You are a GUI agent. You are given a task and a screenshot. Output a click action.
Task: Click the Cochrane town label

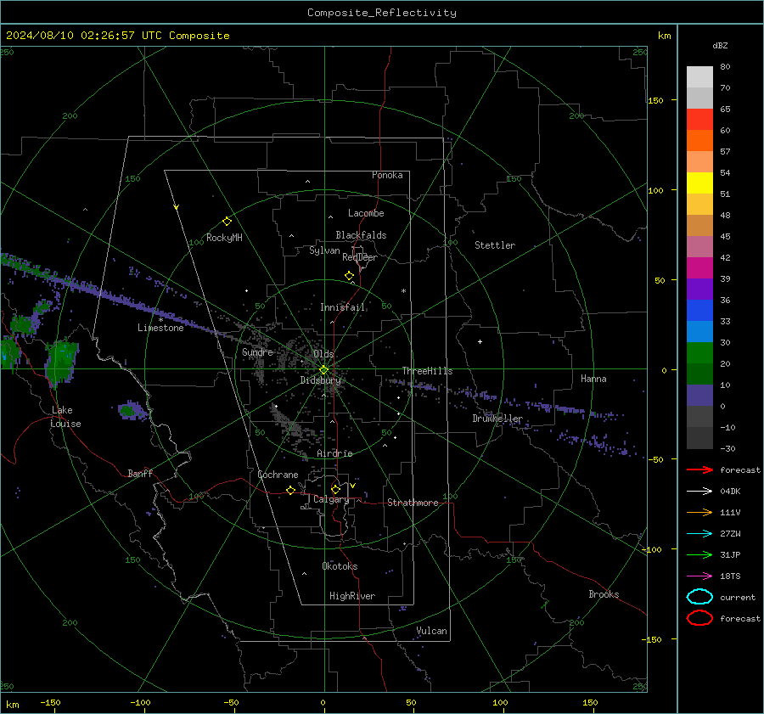(278, 475)
